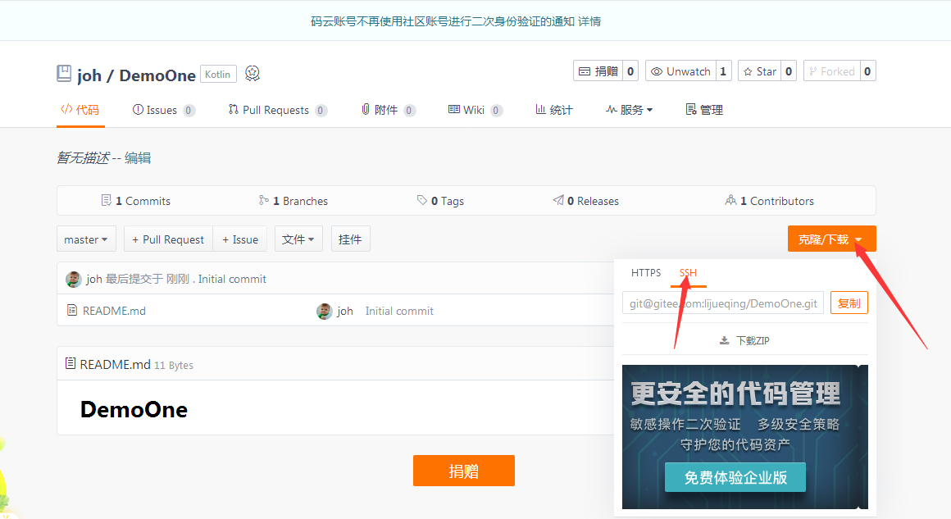
Task: Click the README.md title above the preview
Action: 116,364
